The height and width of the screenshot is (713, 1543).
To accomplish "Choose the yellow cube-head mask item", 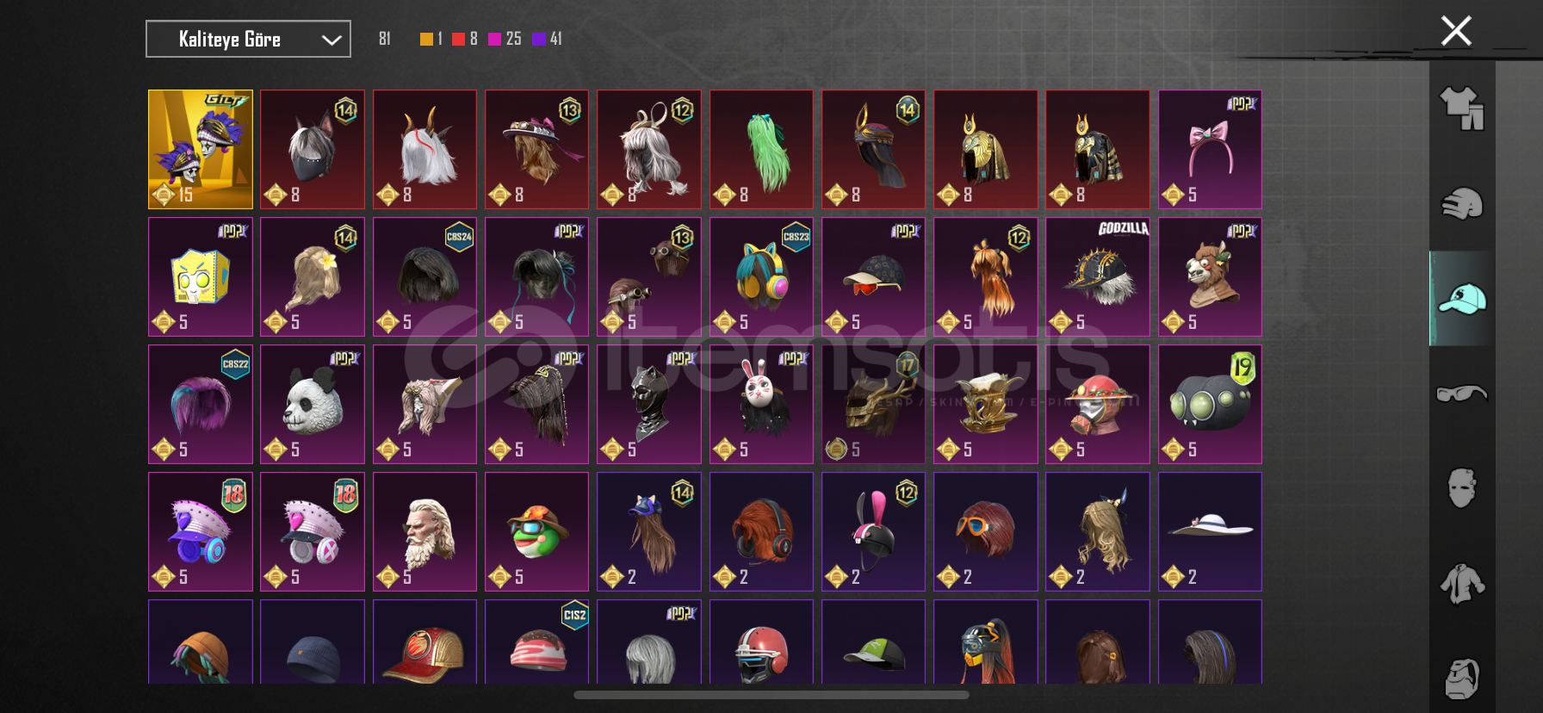I will pos(201,276).
